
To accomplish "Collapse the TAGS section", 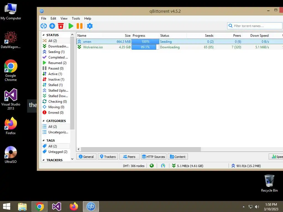I will point(43,141).
